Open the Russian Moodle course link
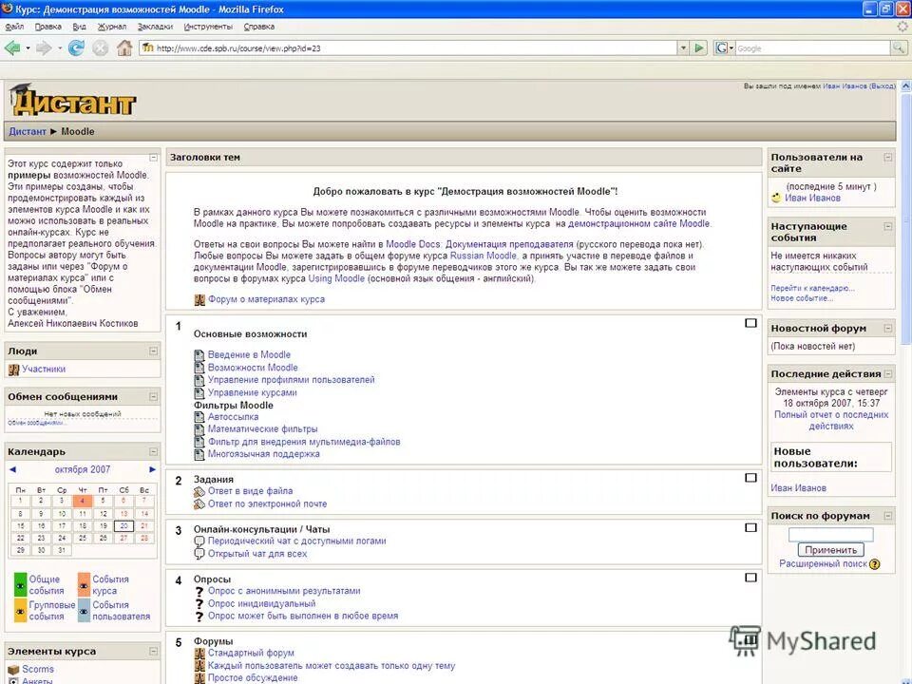 tap(484, 256)
